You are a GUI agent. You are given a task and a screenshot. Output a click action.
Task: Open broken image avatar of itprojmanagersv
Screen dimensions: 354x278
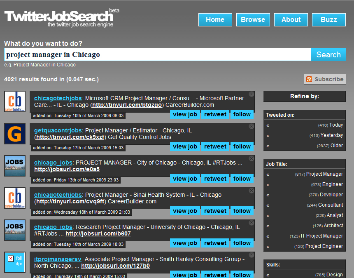pyautogui.click(x=15, y=262)
